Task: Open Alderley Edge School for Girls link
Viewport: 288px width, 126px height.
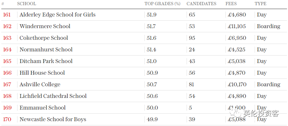Action: [x=57, y=15]
